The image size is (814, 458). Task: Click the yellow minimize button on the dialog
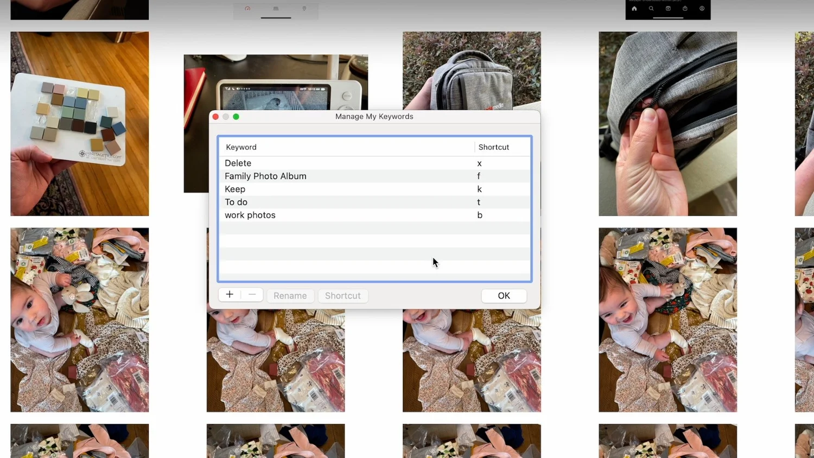(x=226, y=116)
